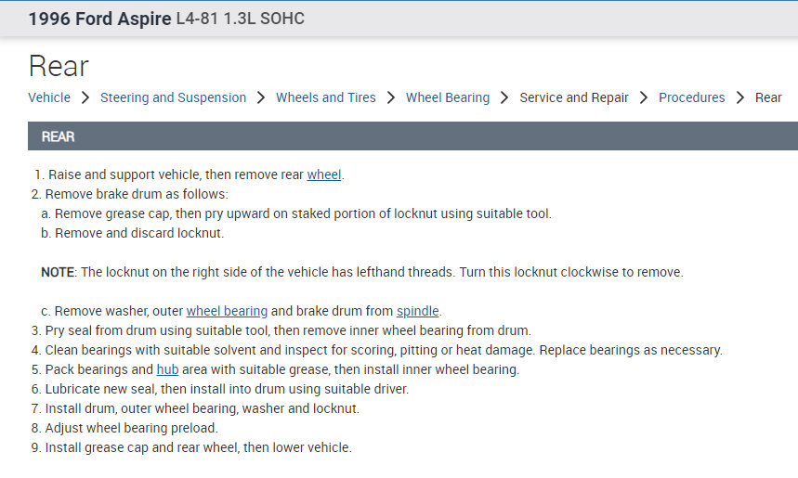Click the chevron after Steering and Suspension
Image resolution: width=798 pixels, height=478 pixels.
point(261,97)
